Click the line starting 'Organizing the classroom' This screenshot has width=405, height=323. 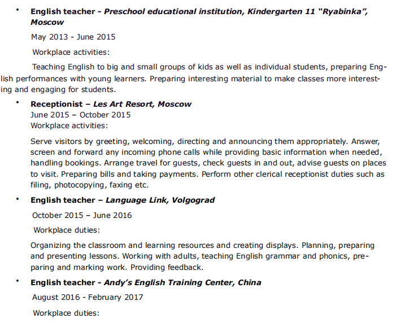(202, 246)
